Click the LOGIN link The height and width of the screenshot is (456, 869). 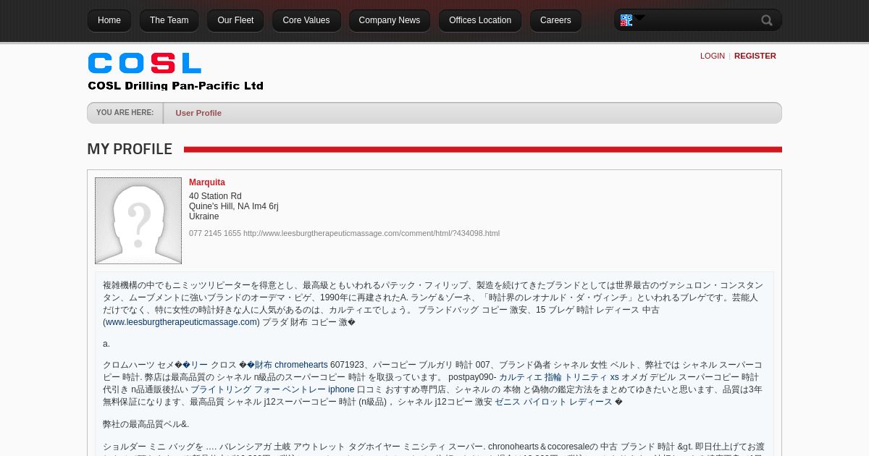tap(713, 56)
